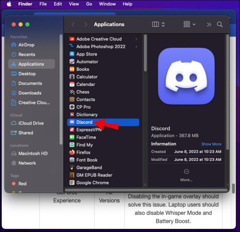Switch view using the column view icon
Screen dimensions: 240x232
coord(155,24)
